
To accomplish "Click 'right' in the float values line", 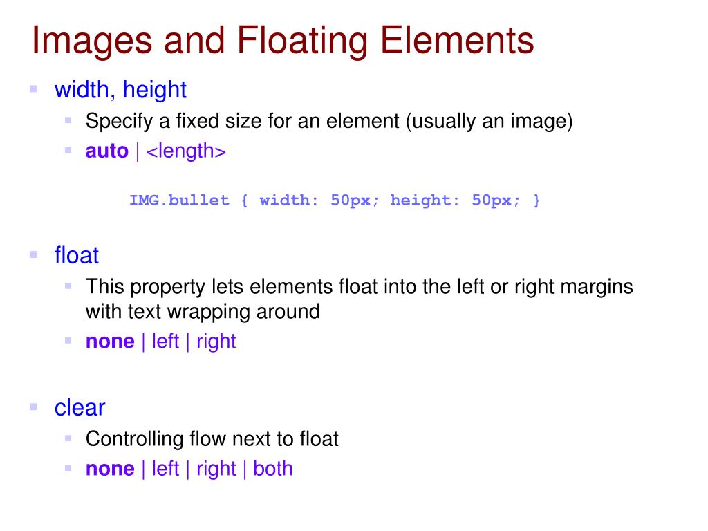I will coord(216,342).
